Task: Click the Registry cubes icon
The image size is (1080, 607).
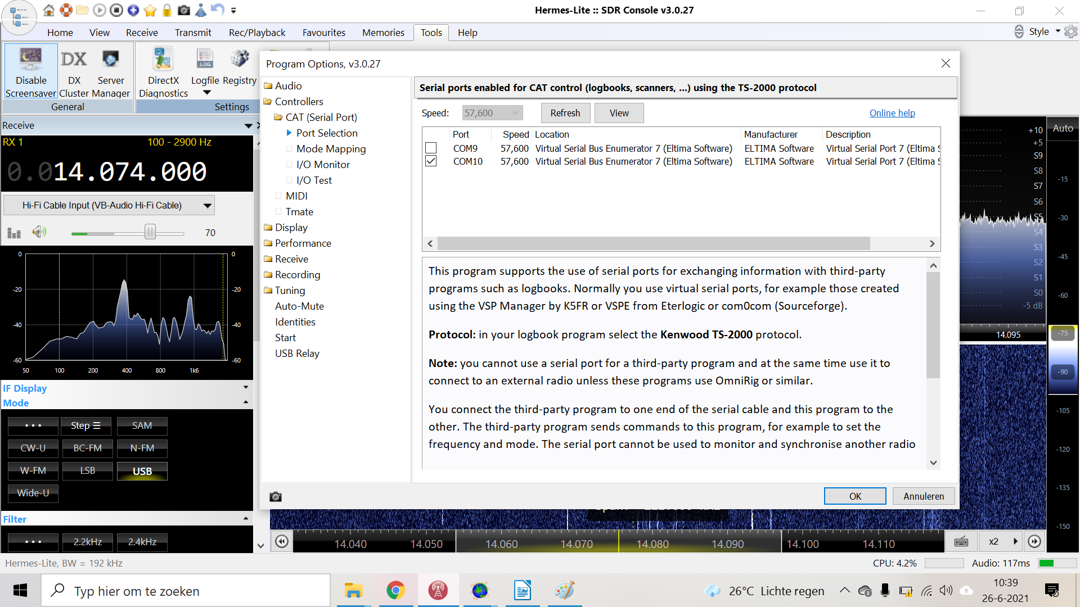Action: tap(240, 59)
